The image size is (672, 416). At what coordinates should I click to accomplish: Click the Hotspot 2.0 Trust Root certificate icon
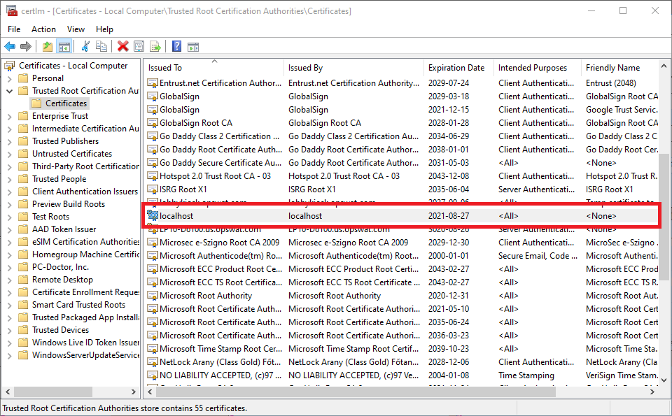pos(152,176)
